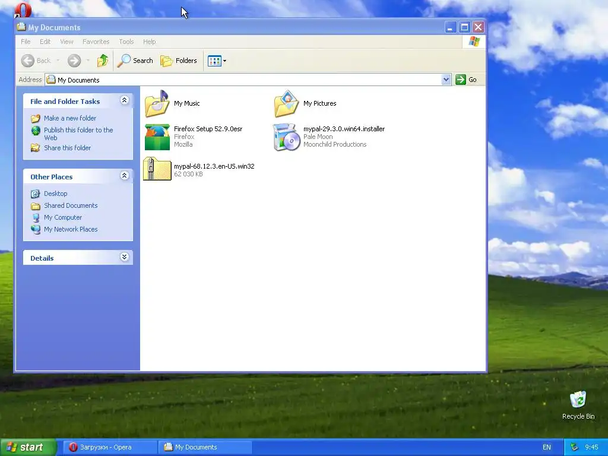Screen dimensions: 608x456
Task: Open the Tools menu
Action: (126, 42)
